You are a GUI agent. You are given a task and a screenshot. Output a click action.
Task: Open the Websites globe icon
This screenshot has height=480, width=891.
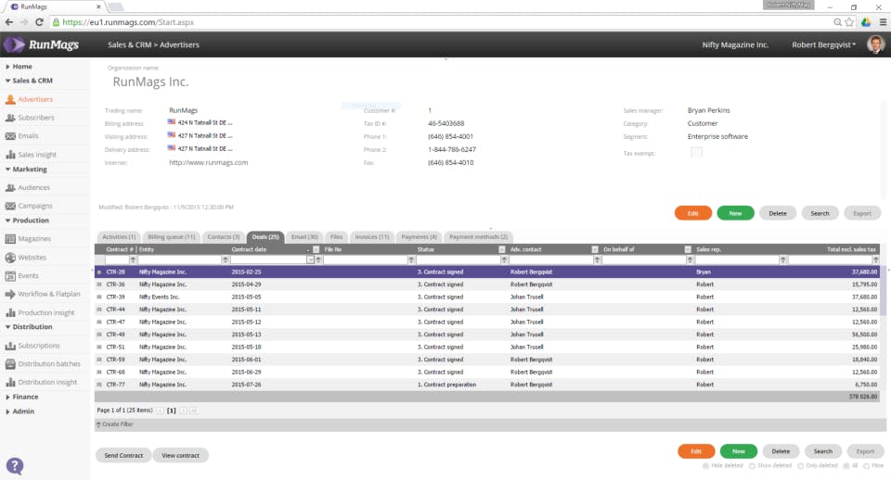point(10,258)
